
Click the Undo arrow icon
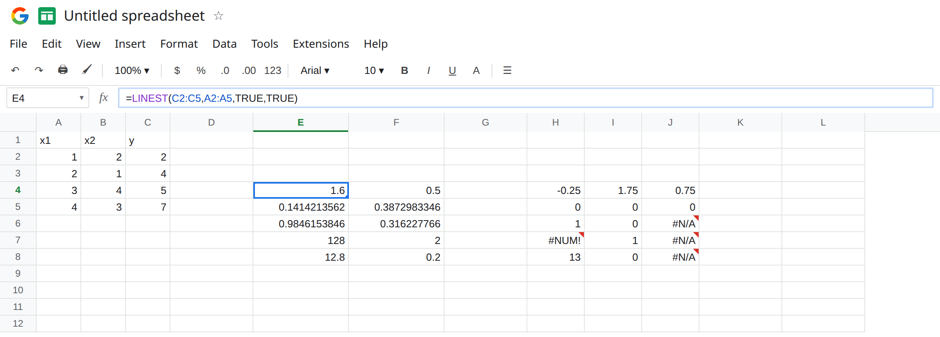coord(15,70)
